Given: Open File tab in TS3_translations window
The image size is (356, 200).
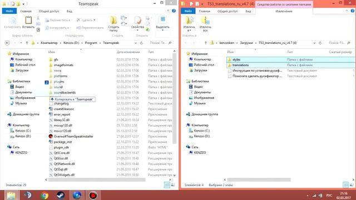Looking at the screenshot, I should pos(188,11).
